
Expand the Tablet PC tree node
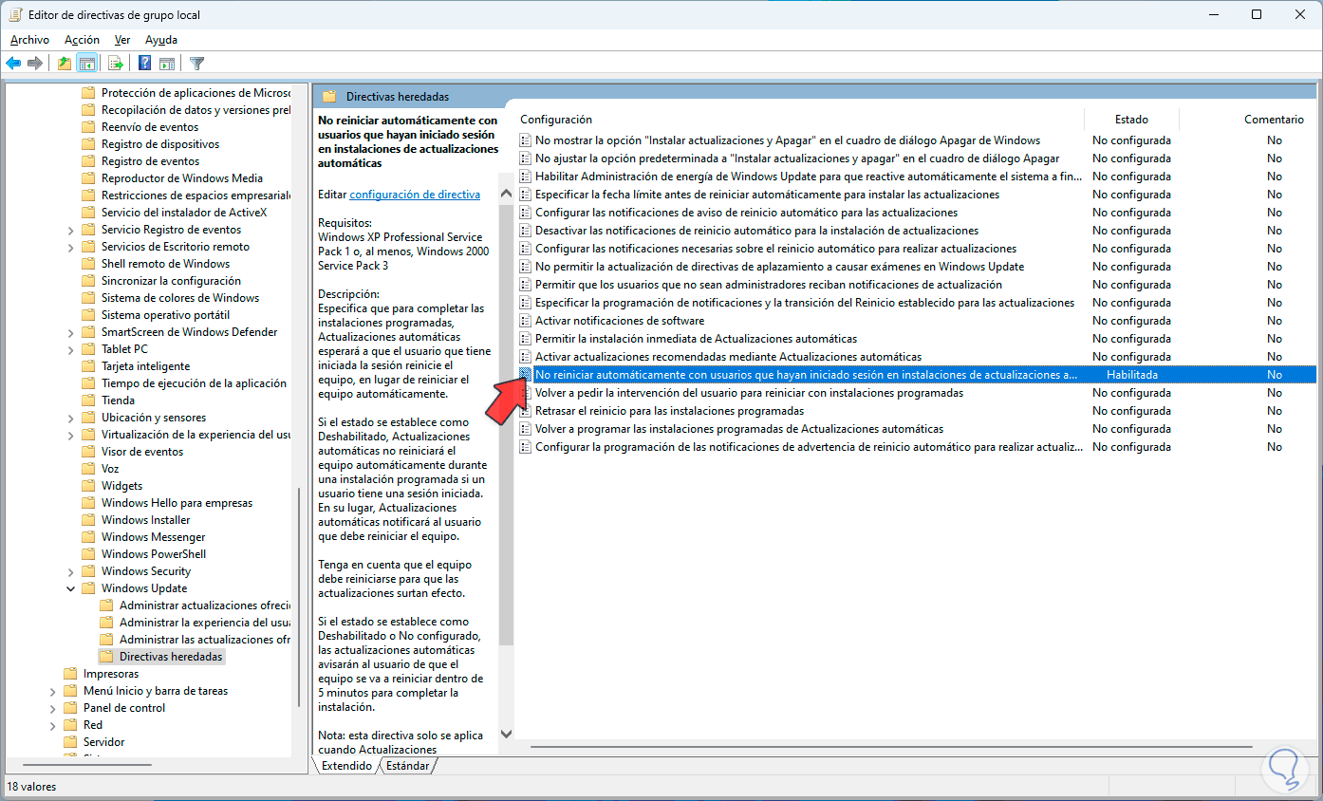71,349
